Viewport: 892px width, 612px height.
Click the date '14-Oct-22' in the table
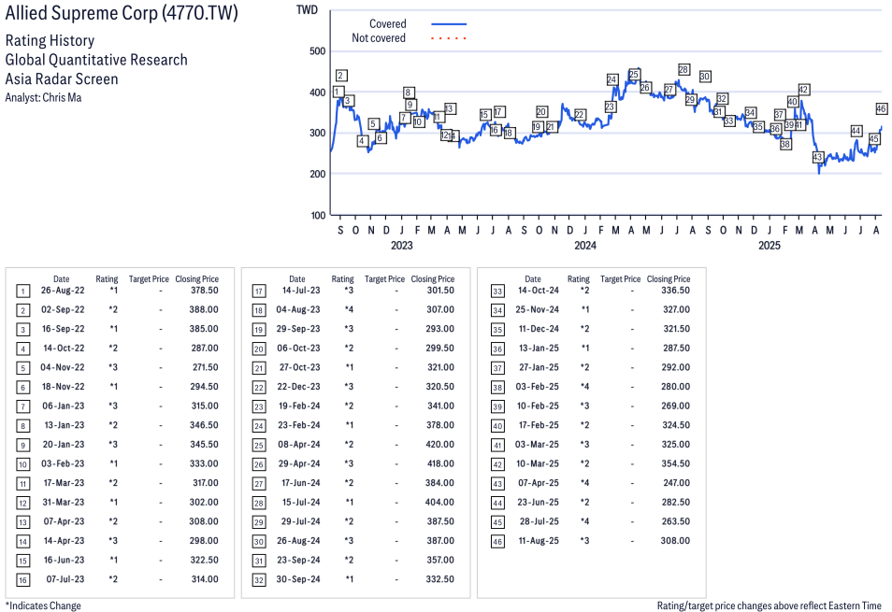[64, 349]
